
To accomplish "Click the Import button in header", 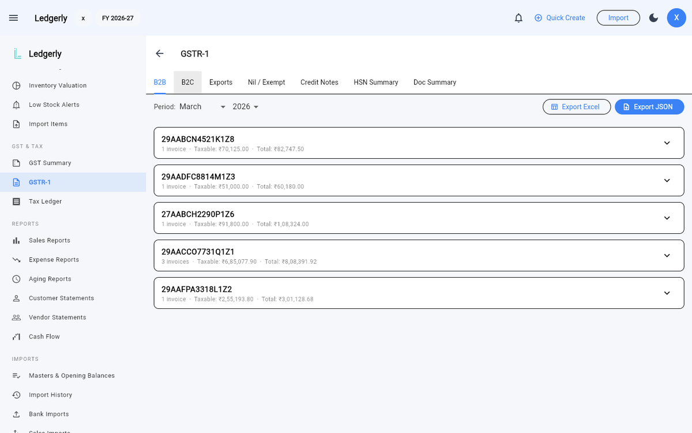I will pos(618,18).
